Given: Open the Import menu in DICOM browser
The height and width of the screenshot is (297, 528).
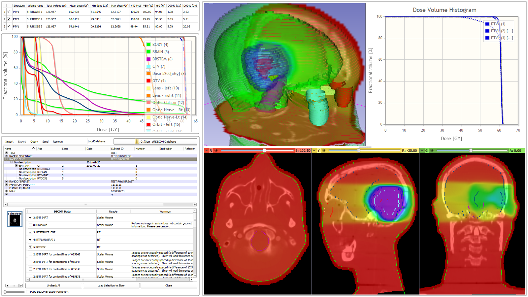Looking at the screenshot, I should coord(9,142).
